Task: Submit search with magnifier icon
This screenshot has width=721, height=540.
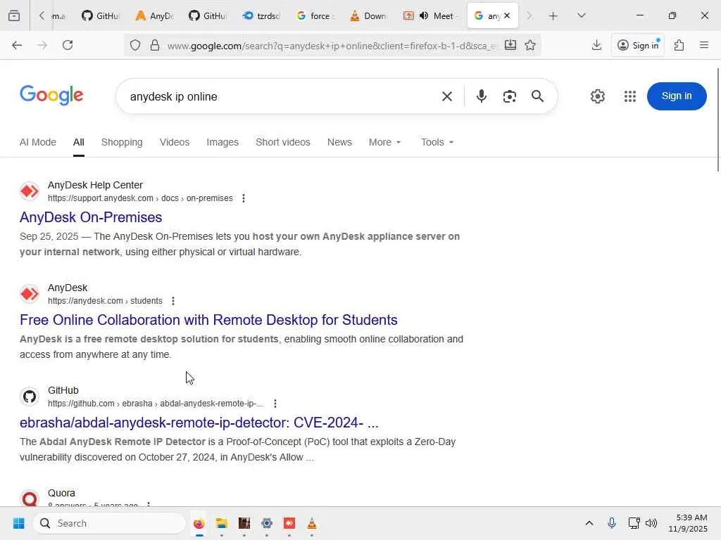Action: click(537, 96)
